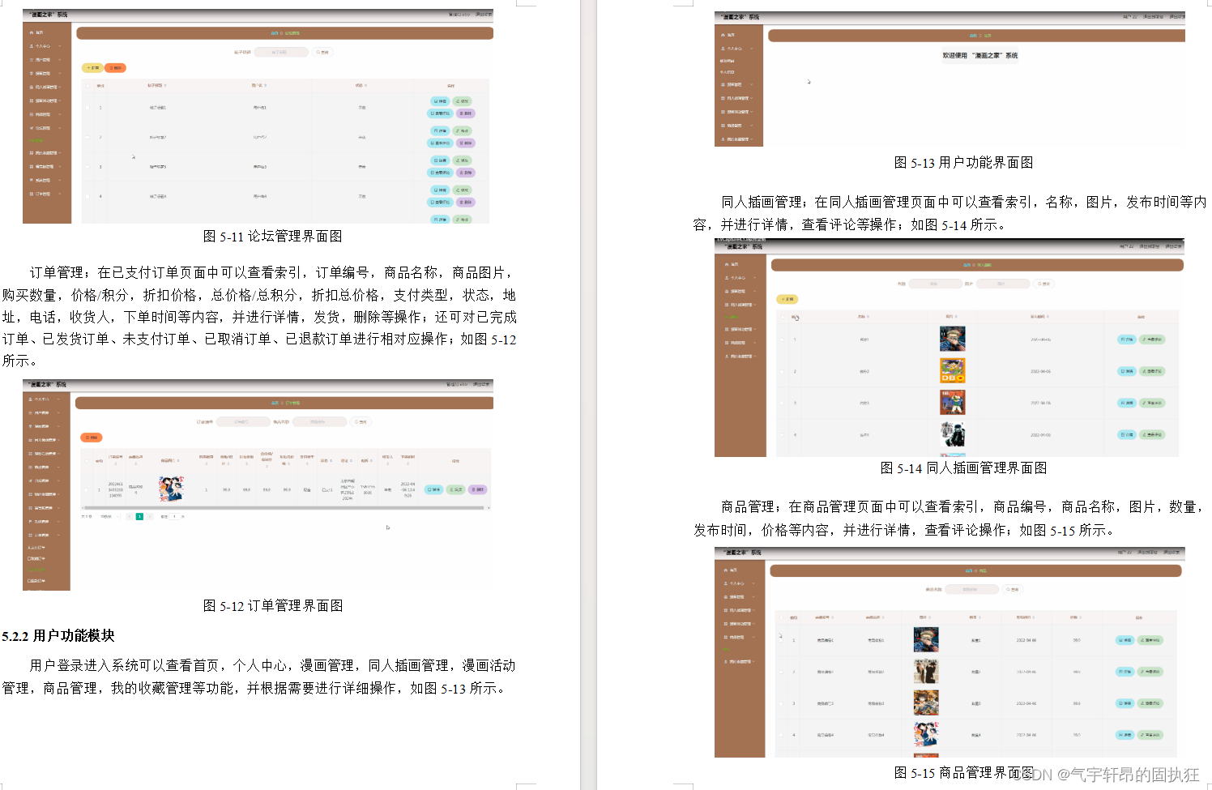Click sort arrows on 帖子标题 column in Figure 5-11
Image resolution: width=1212 pixels, height=790 pixels.
165,85
